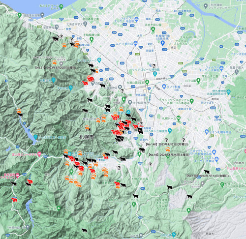The height and width of the screenshot is (239, 246).
Task: Click the さっぽろ羊ヶ丘展望台 attraction pin
Action: [x=170, y=131]
